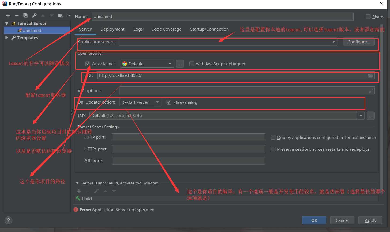Screen dimensions: 390x232
Task: Click the Apply button
Action: [370, 220]
